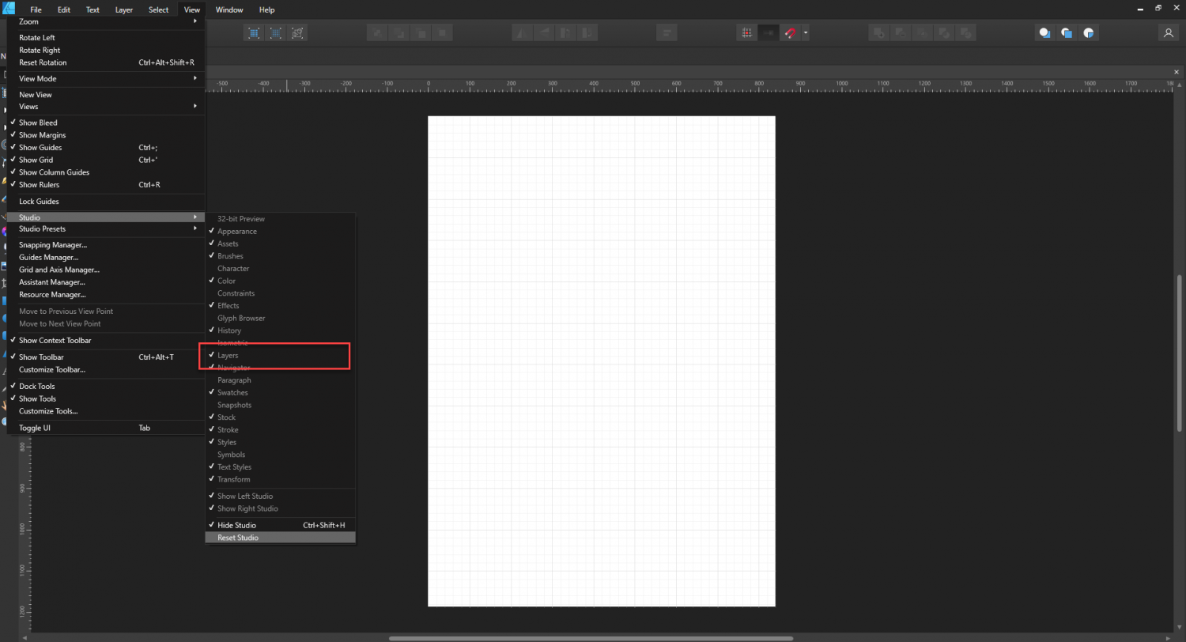Click the Flip Vertical toolbar icon
The width and height of the screenshot is (1186, 642).
click(x=545, y=32)
